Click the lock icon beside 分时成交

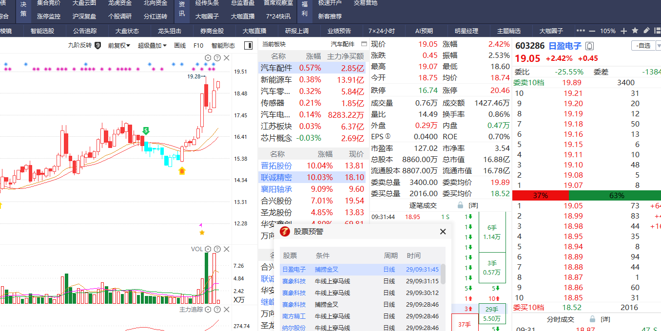pos(592,319)
